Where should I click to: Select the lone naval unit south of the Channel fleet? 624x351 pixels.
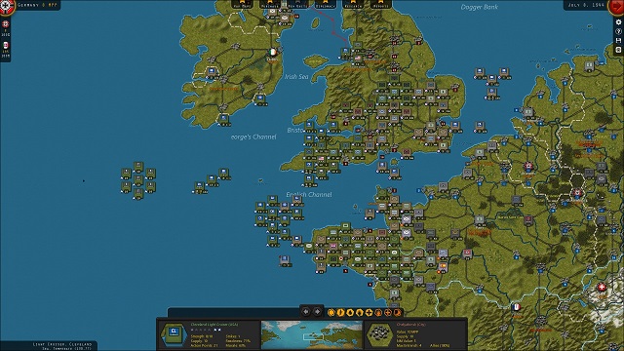tap(284, 260)
